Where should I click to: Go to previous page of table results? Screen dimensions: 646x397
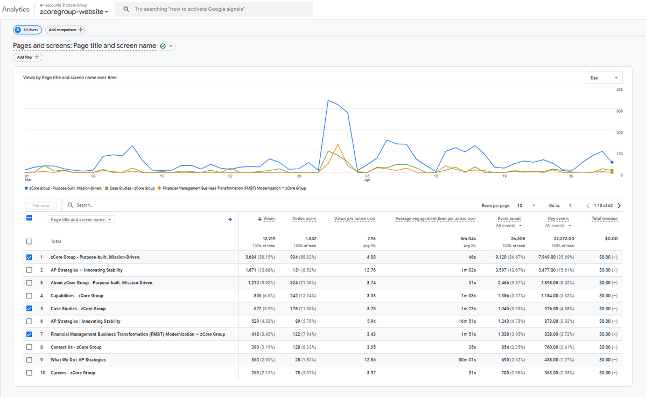(x=588, y=205)
